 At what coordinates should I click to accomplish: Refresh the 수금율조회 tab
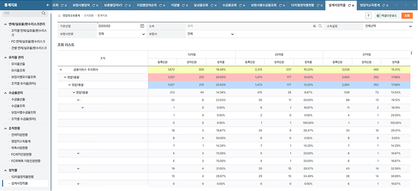coord(240,5)
